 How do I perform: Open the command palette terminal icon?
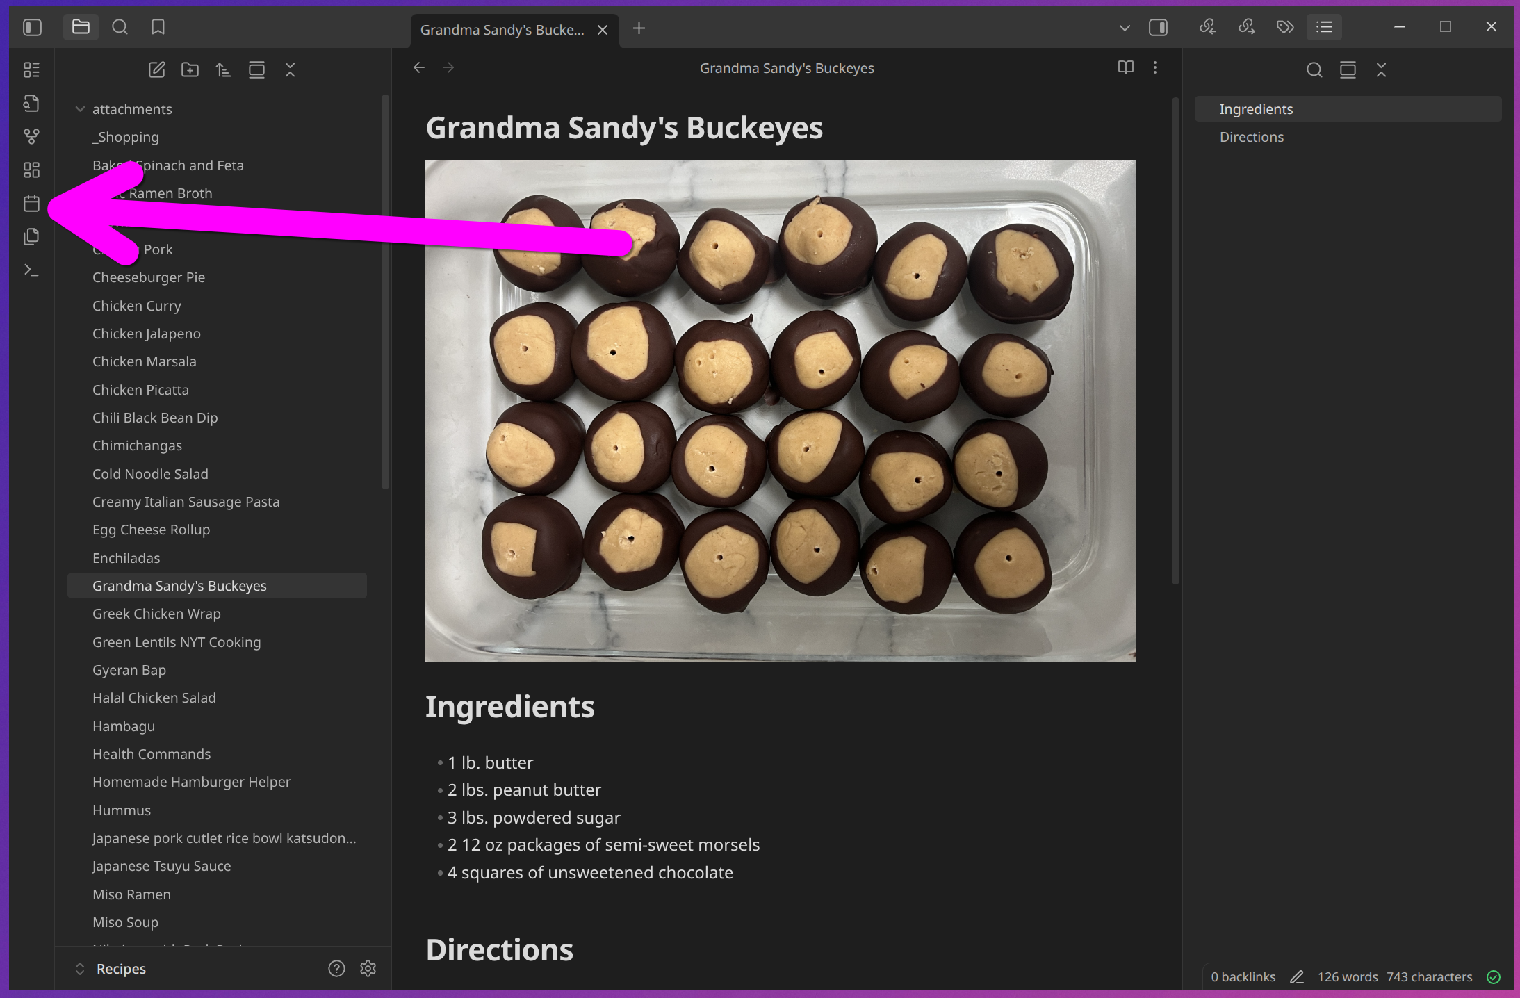(x=31, y=270)
